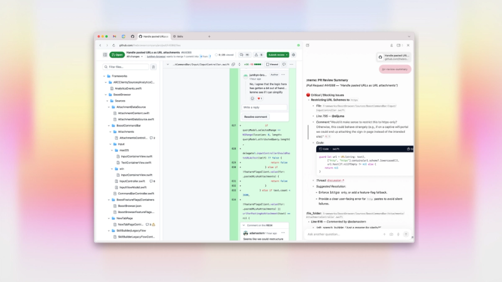Mark InputController.swift as Viewed
Viewport: 502px width, 282px height.
click(x=272, y=65)
